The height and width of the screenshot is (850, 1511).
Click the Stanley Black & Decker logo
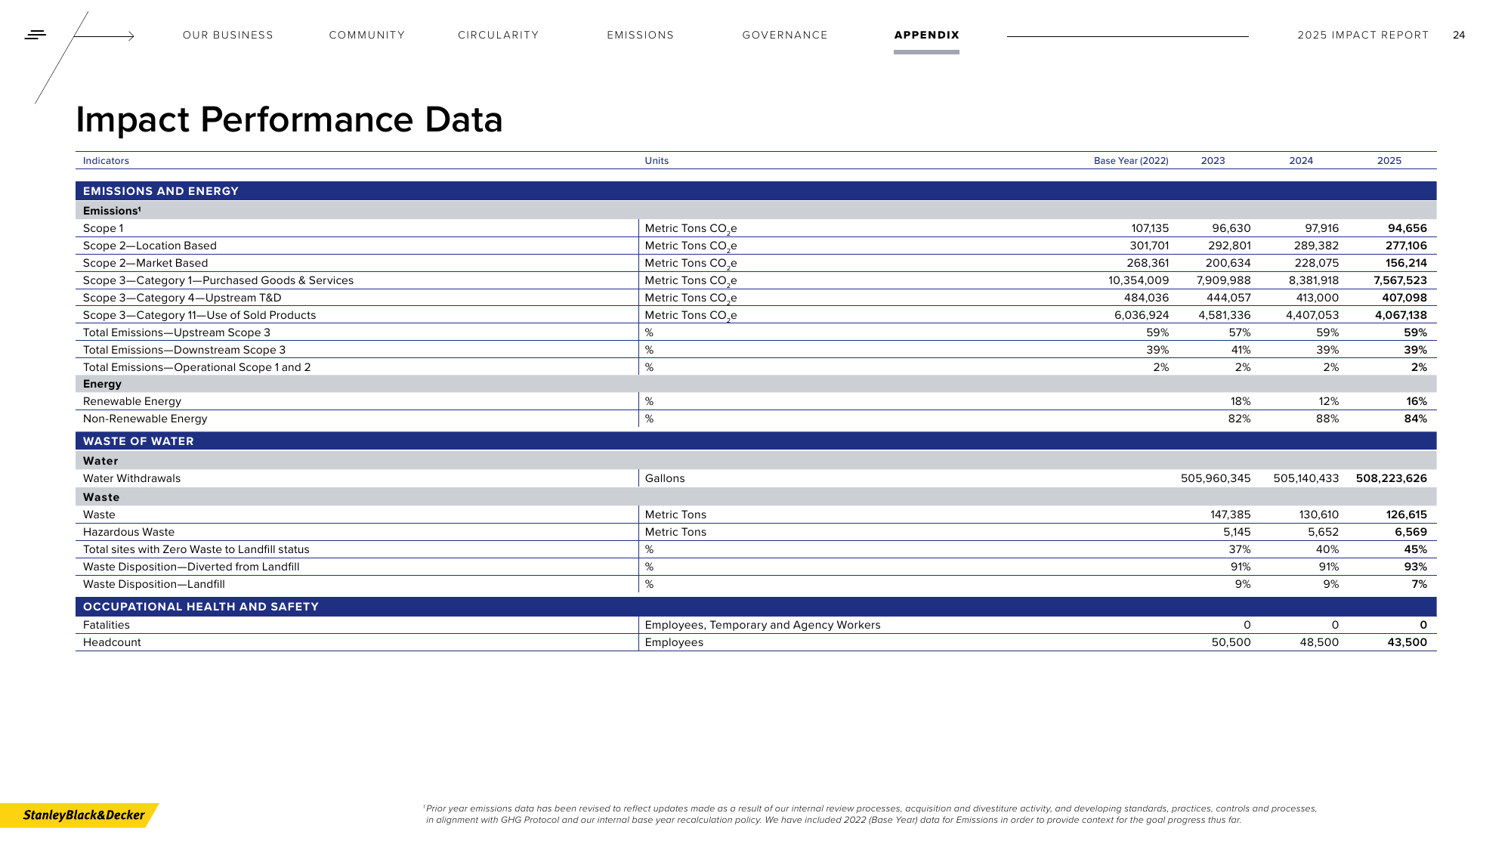pyautogui.click(x=79, y=815)
